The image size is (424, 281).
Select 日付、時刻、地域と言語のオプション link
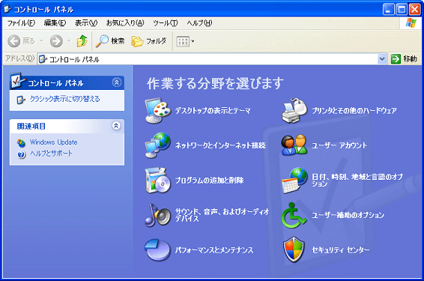coord(357,180)
